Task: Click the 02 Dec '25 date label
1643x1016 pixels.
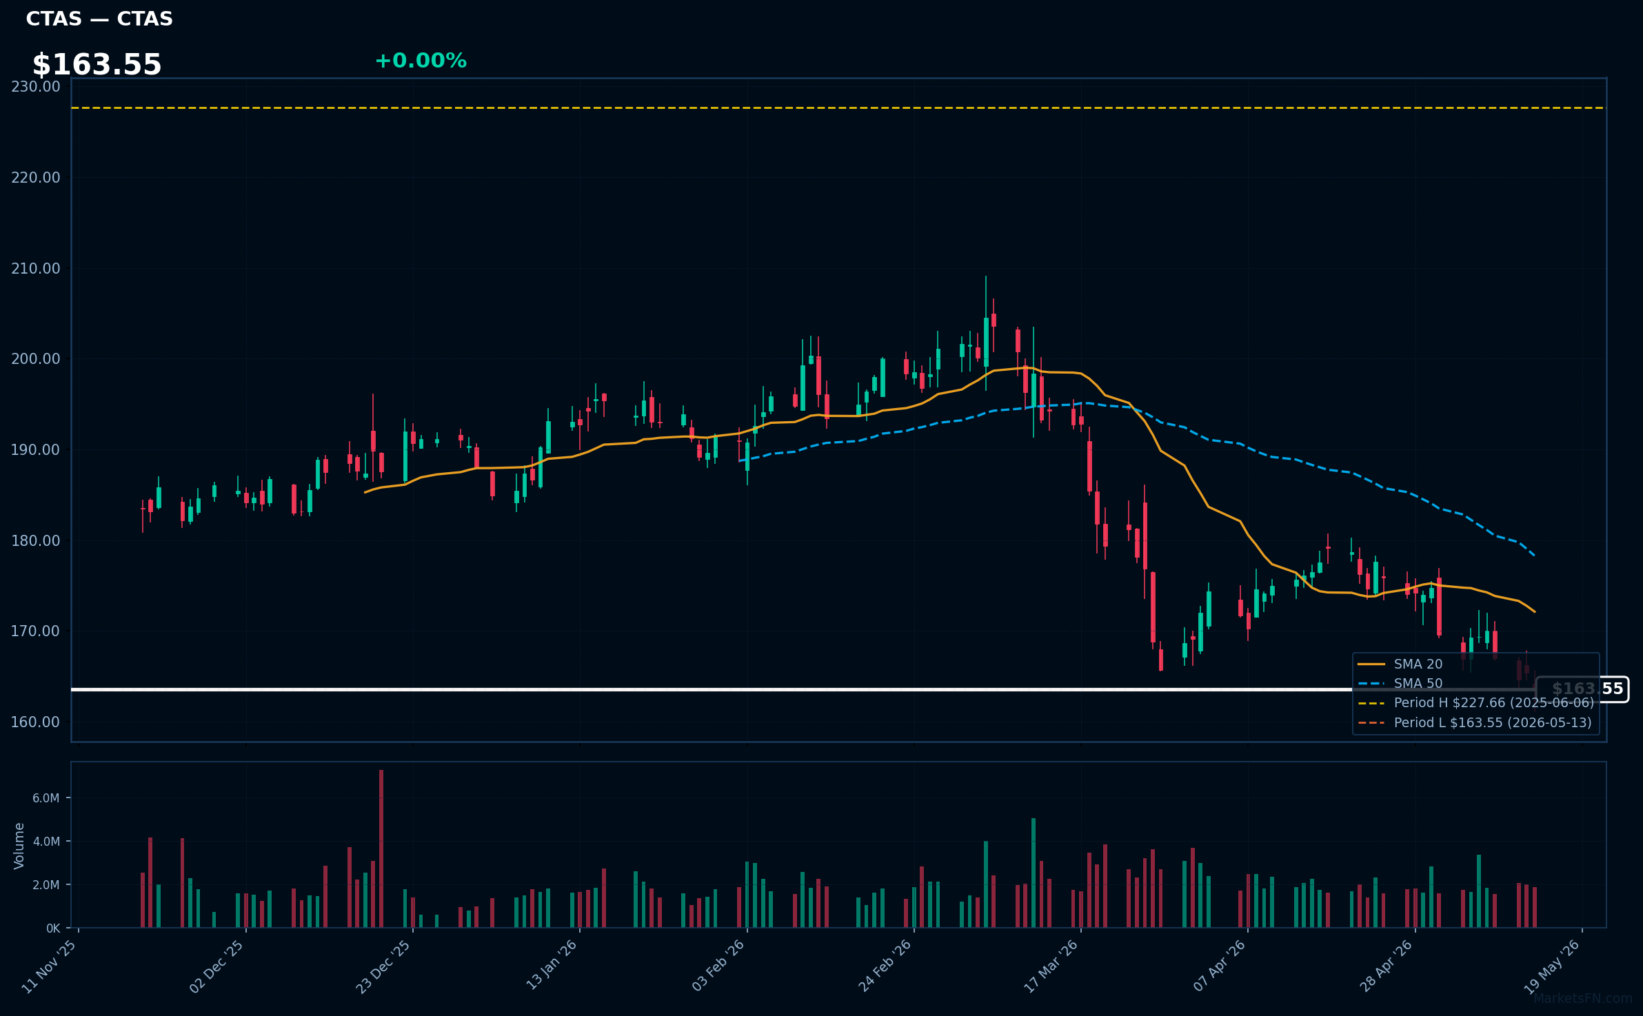Action: pos(216,966)
